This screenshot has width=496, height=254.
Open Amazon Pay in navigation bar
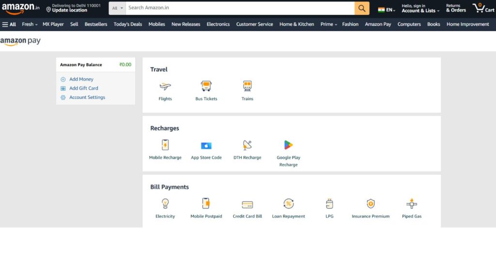tap(378, 24)
